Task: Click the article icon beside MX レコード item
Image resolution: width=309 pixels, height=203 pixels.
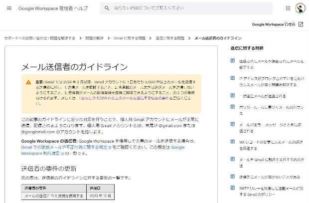Action: click(x=233, y=142)
